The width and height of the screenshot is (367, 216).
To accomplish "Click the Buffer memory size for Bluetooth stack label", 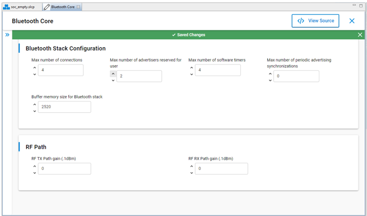I will coord(67,96).
